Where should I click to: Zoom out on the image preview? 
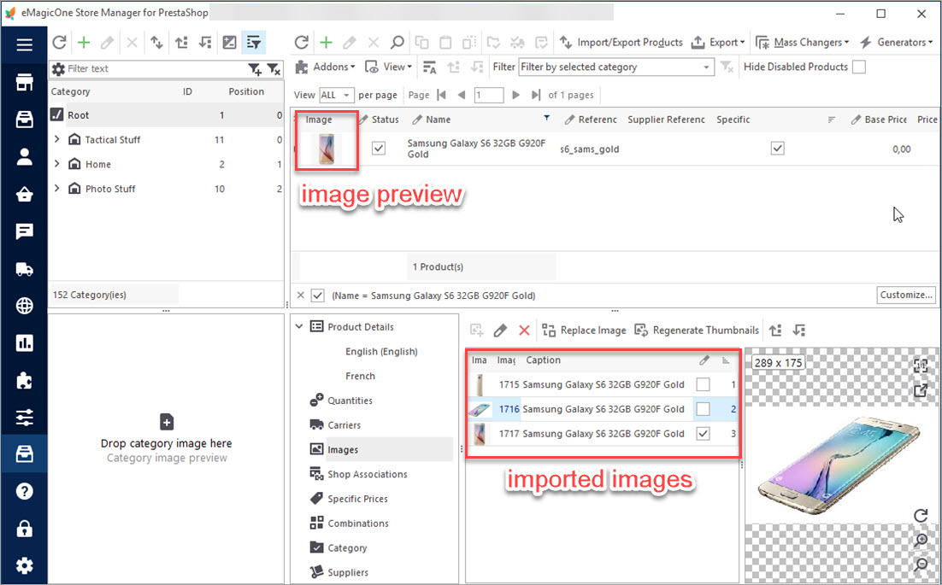point(921,564)
